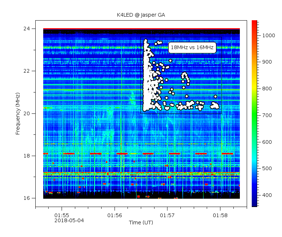
Task: Click the "18MHz vs 16MHz" annotation label
Action: pyautogui.click(x=192, y=47)
